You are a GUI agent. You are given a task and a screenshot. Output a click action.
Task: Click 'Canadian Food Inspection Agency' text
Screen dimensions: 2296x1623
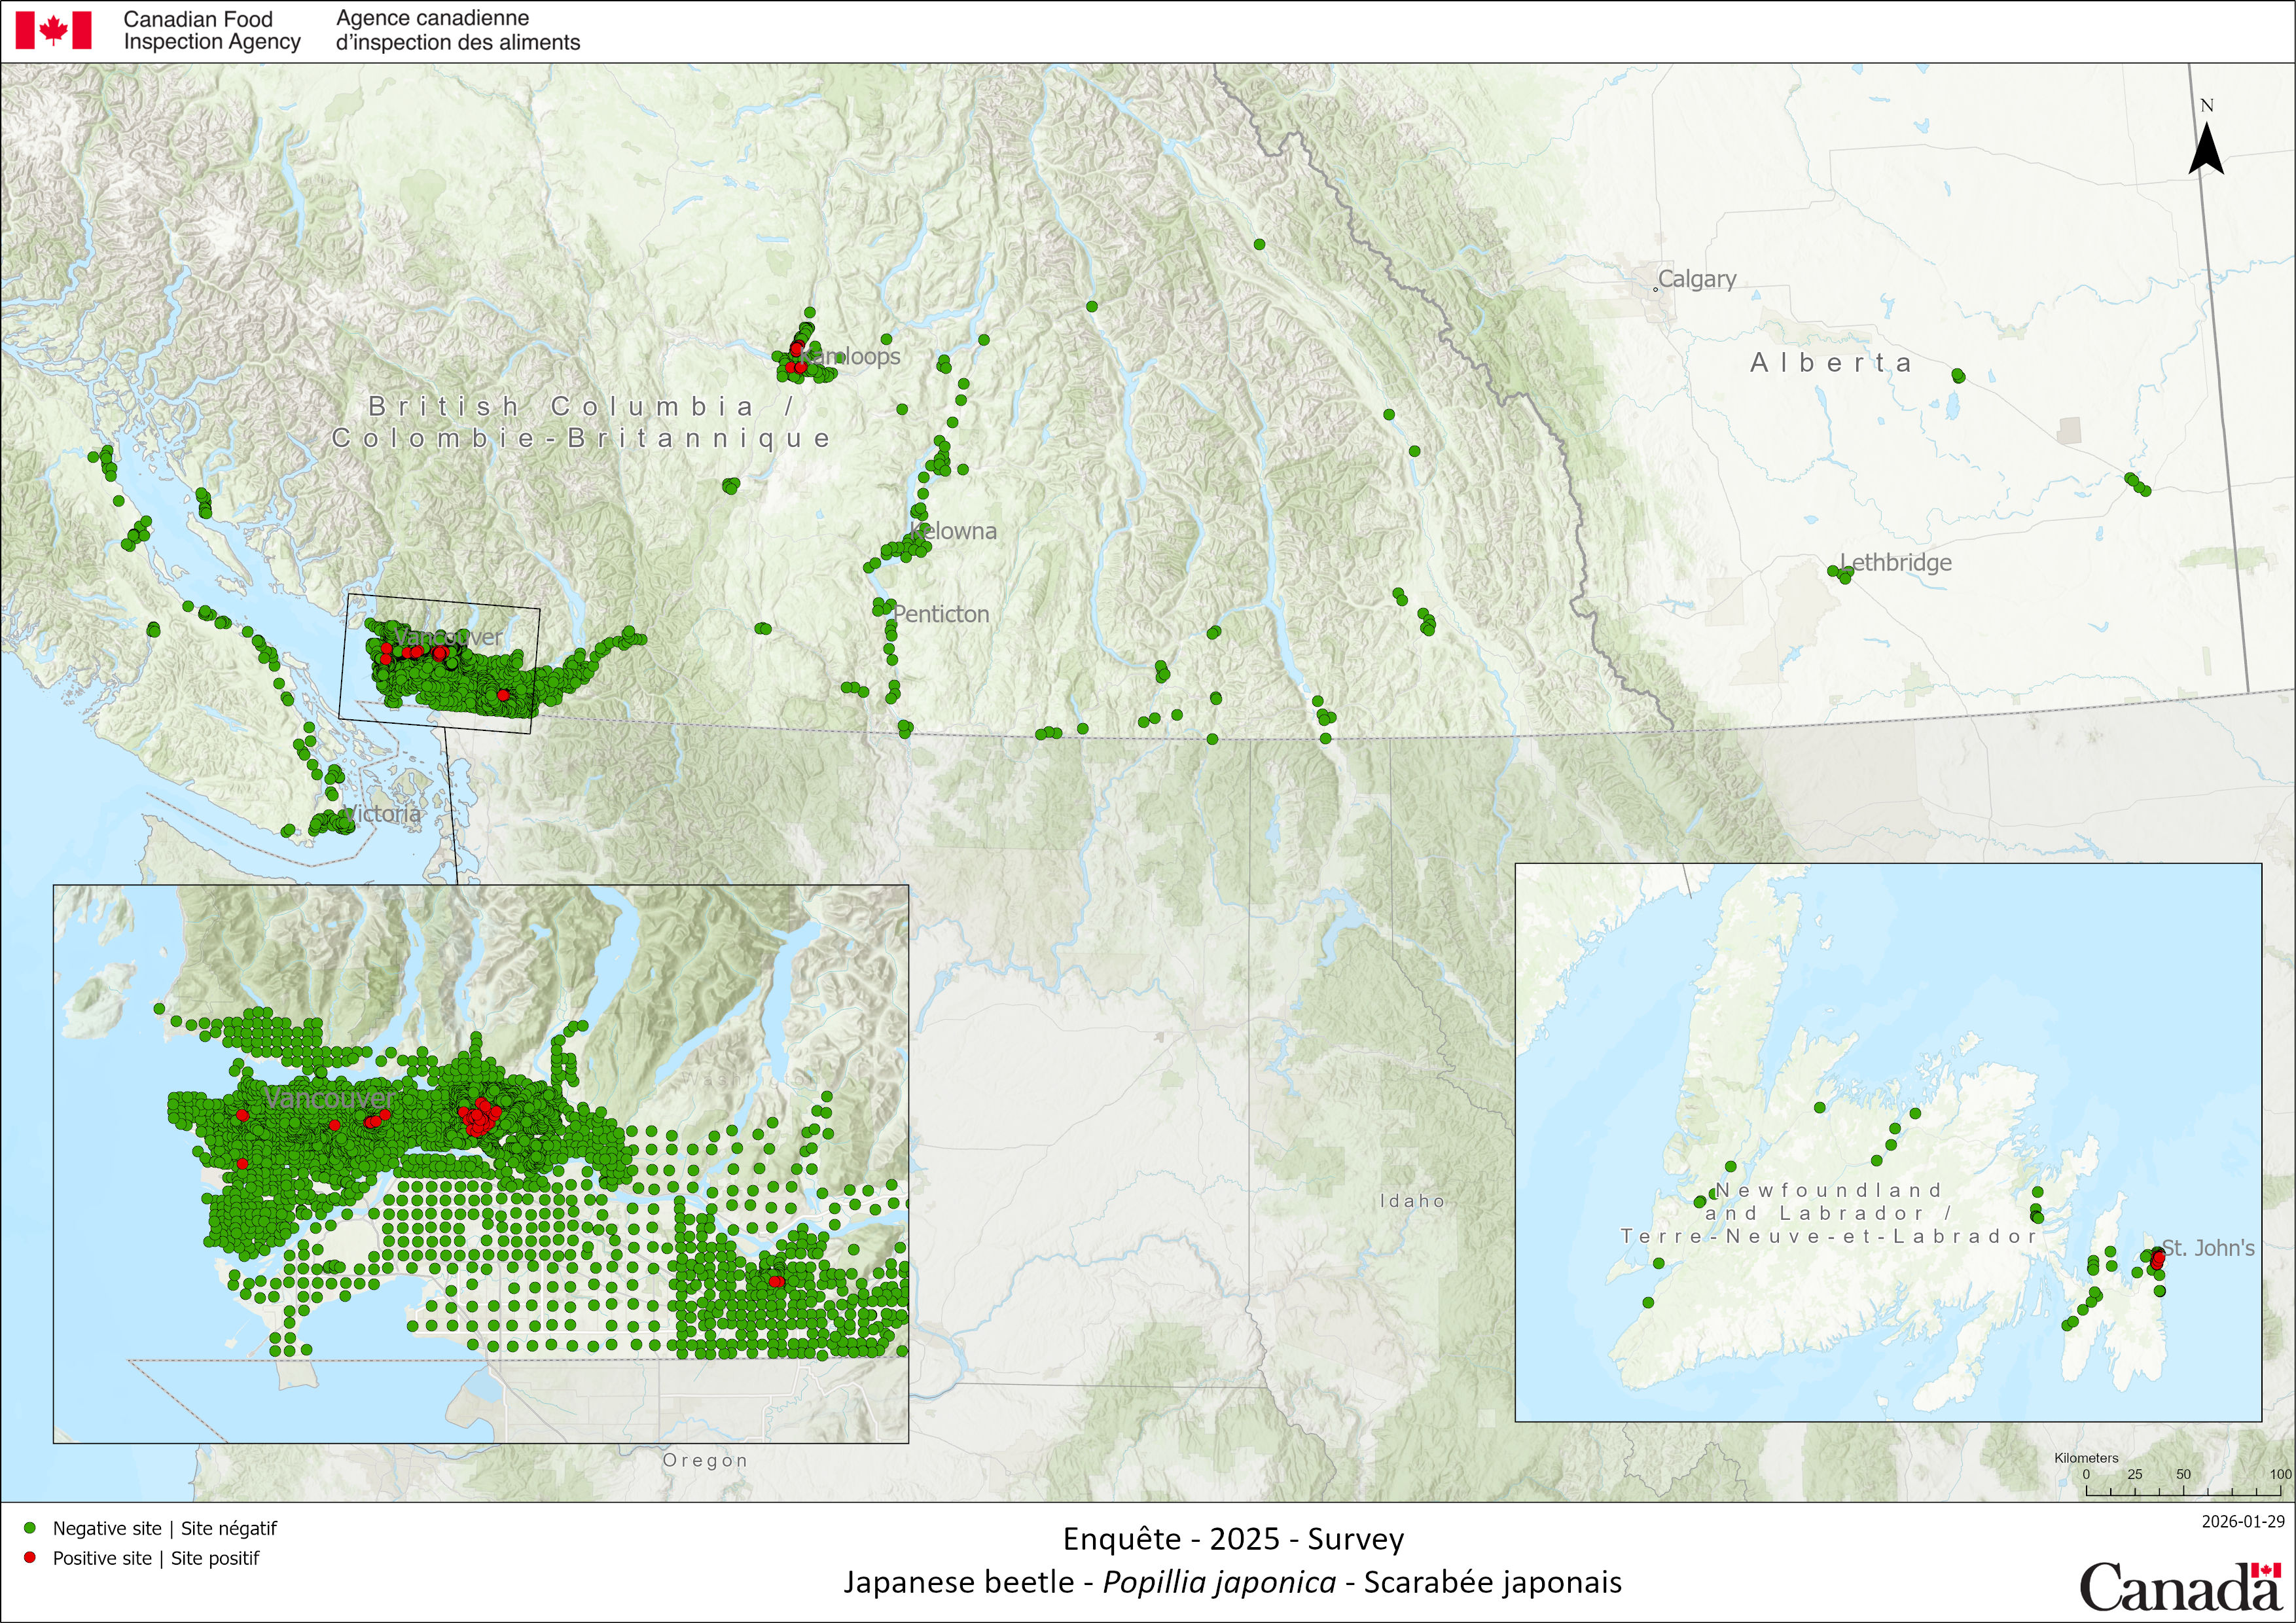pyautogui.click(x=212, y=30)
